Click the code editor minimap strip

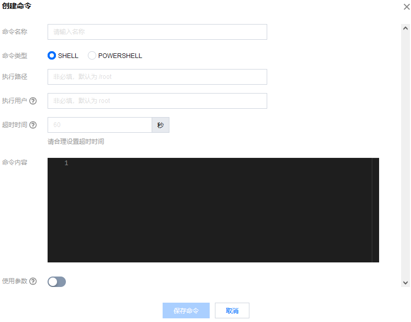[375, 210]
